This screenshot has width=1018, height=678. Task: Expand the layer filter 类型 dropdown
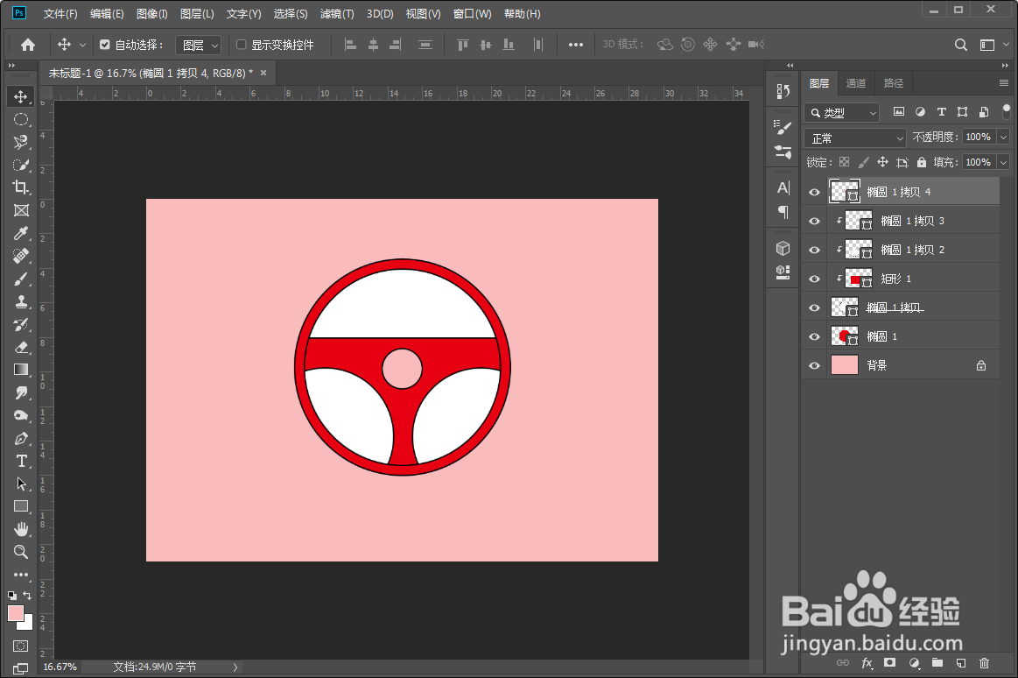tap(842, 112)
